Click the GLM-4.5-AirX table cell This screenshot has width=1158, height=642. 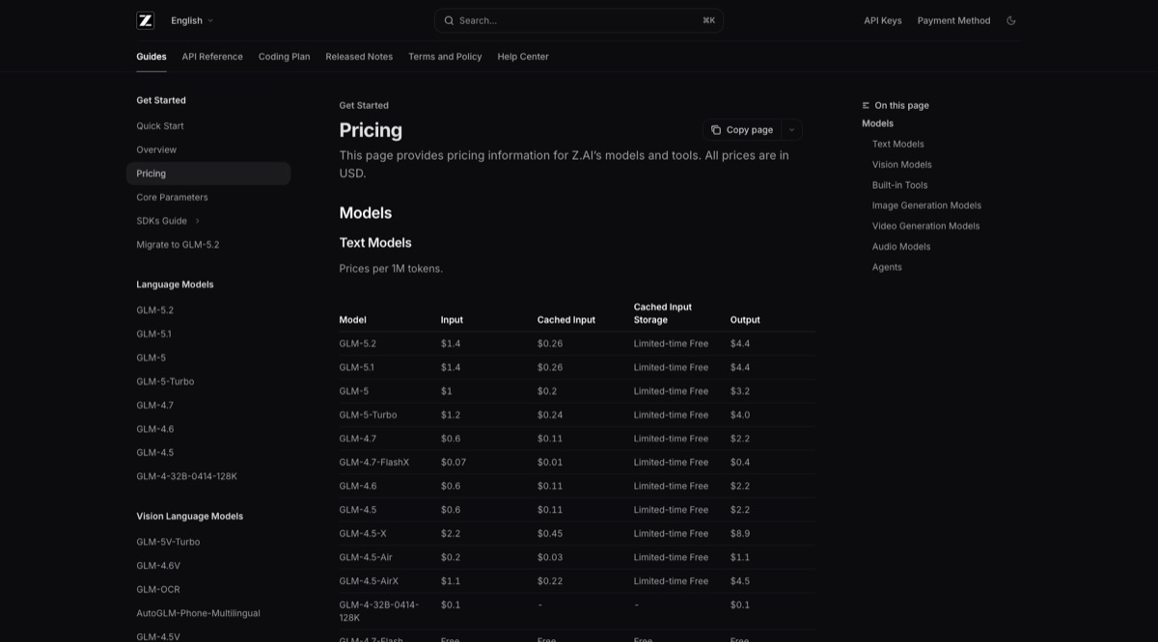coord(368,581)
